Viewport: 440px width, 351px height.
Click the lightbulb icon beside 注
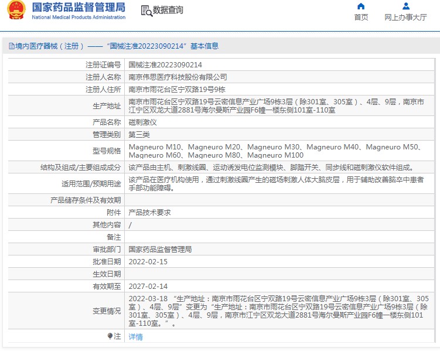[x=110, y=336]
